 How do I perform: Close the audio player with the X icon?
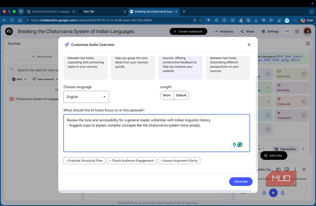click(x=304, y=170)
